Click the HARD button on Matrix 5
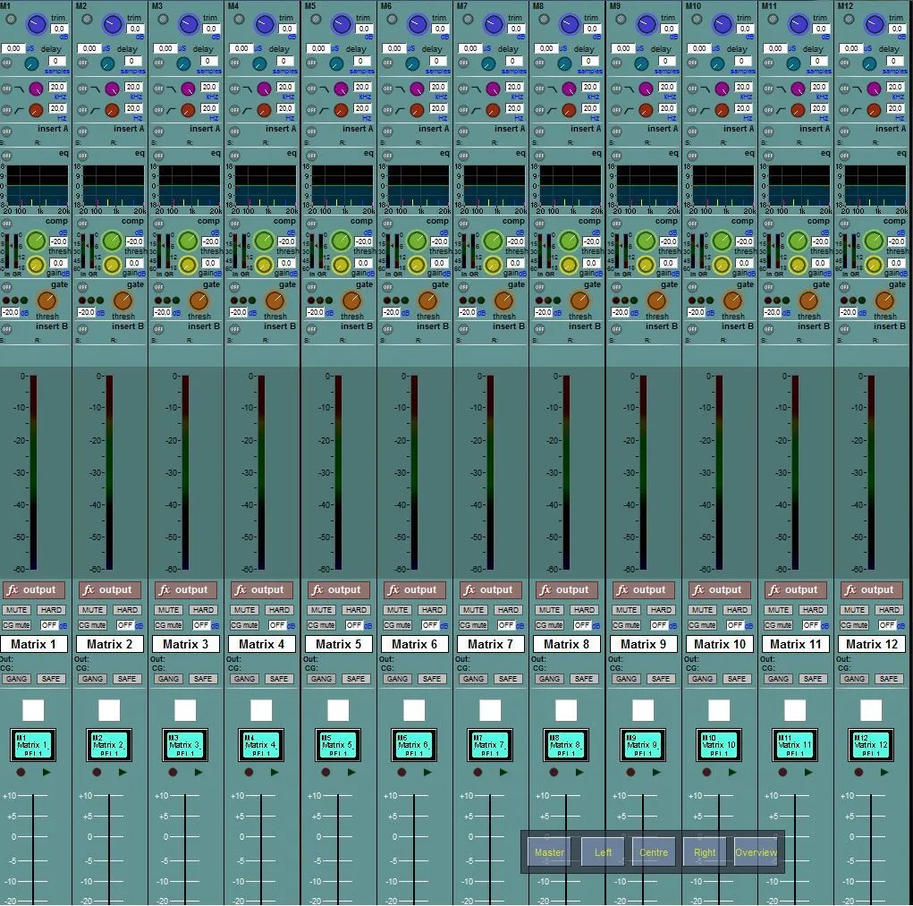 pos(356,610)
